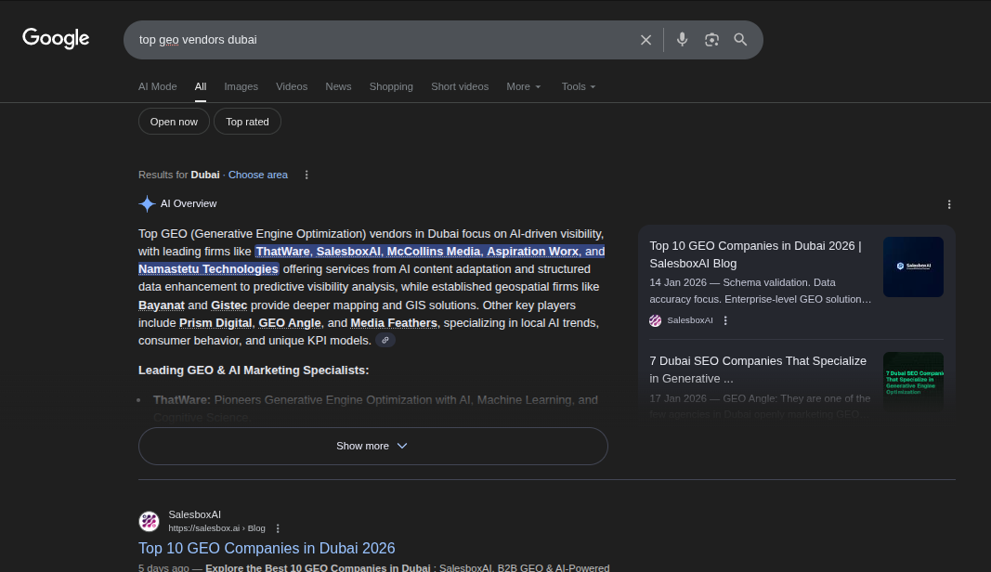The width and height of the screenshot is (991, 572).
Task: Open Google Lens camera search
Action: (711, 39)
